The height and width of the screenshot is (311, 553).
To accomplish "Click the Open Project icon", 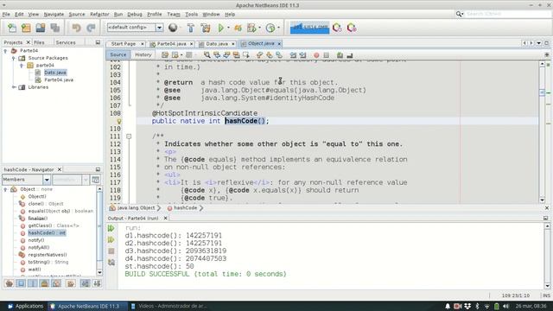I will [x=41, y=28].
